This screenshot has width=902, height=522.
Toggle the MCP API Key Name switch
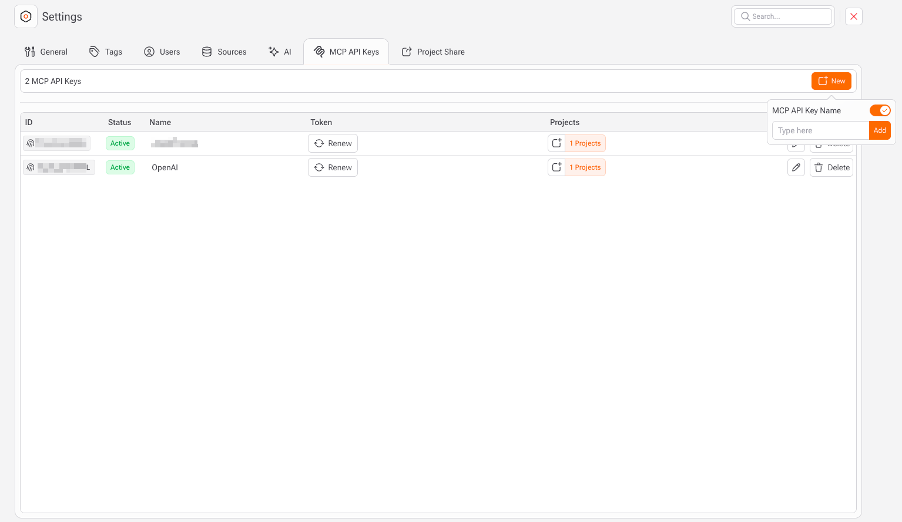(880, 110)
